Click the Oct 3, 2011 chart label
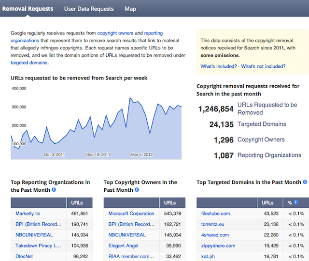This screenshot has height=261, width=309. tap(54, 154)
